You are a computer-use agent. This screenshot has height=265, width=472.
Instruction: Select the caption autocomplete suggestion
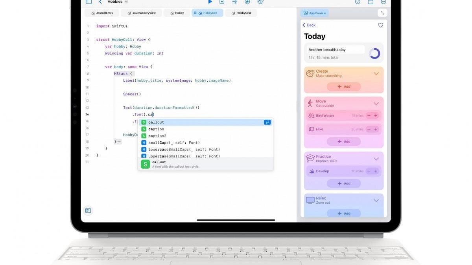(156, 129)
